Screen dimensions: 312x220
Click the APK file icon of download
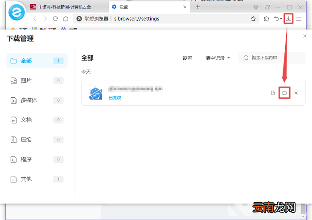tap(95, 93)
